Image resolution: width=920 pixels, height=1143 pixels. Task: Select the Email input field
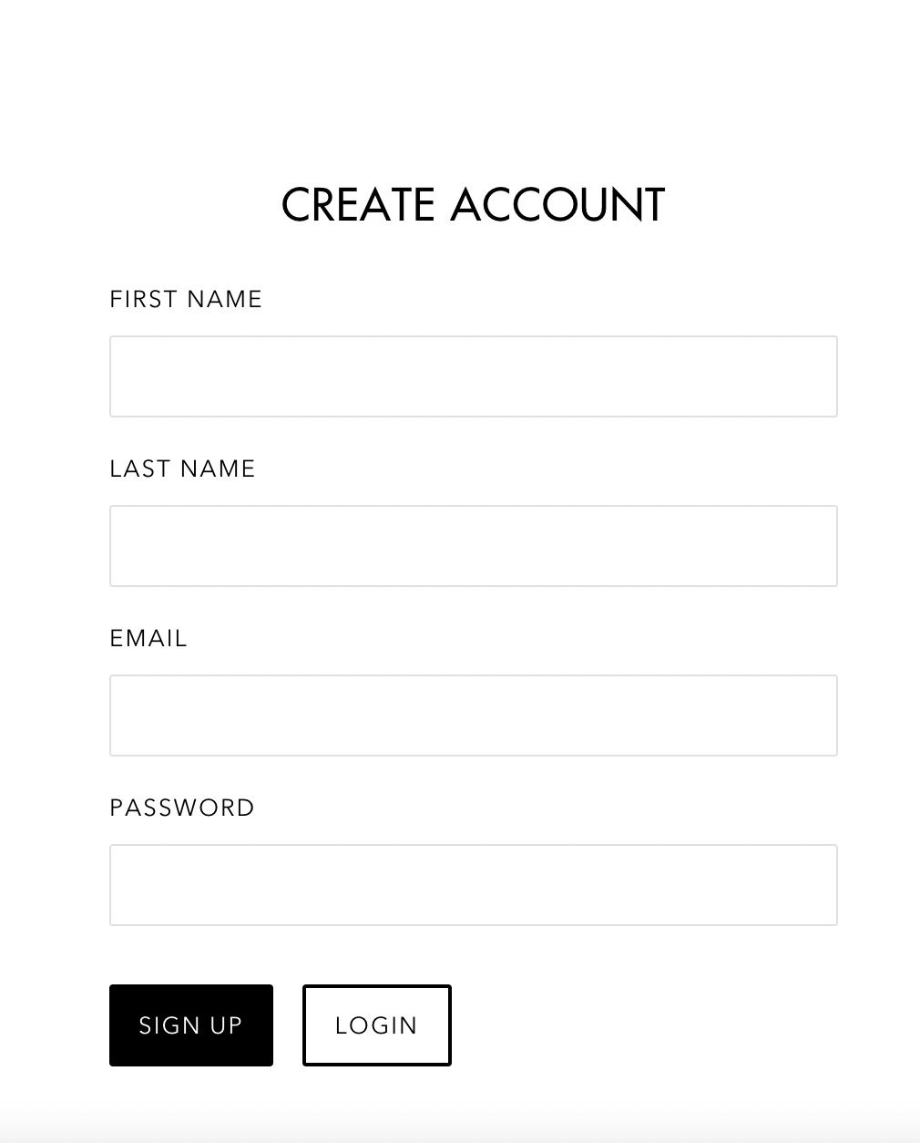click(473, 716)
